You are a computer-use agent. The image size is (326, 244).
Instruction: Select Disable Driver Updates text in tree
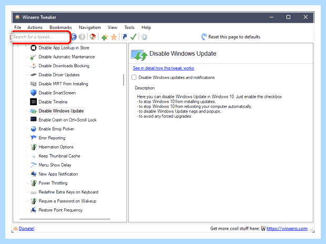pos(59,75)
